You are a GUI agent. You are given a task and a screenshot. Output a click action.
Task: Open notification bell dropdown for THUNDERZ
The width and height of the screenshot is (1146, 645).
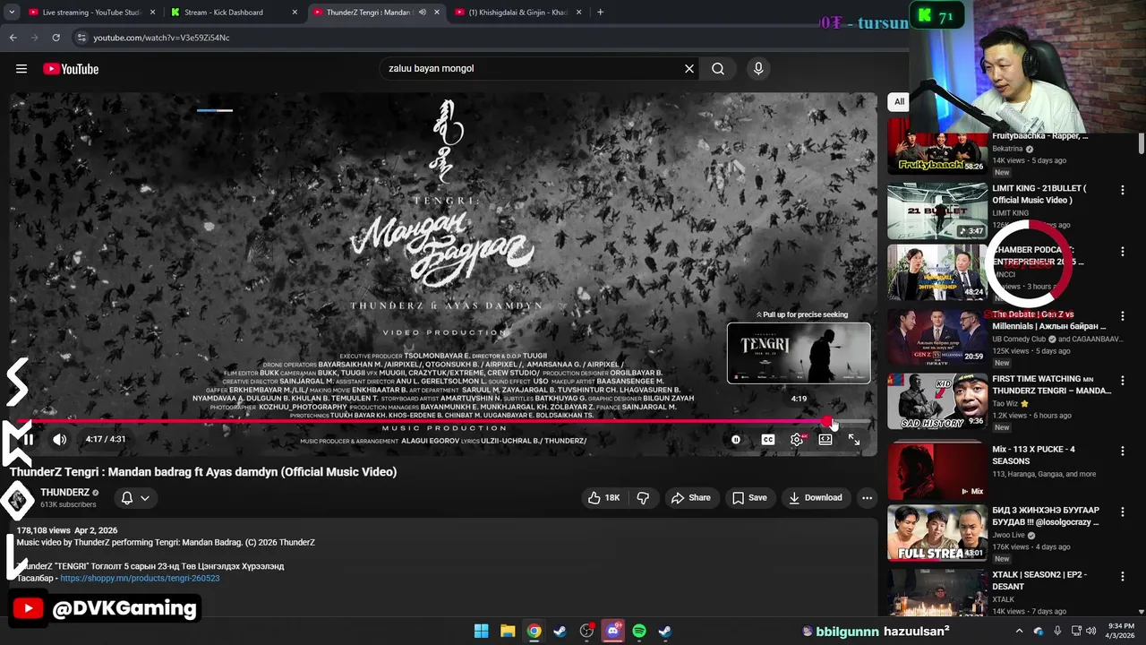point(134,498)
